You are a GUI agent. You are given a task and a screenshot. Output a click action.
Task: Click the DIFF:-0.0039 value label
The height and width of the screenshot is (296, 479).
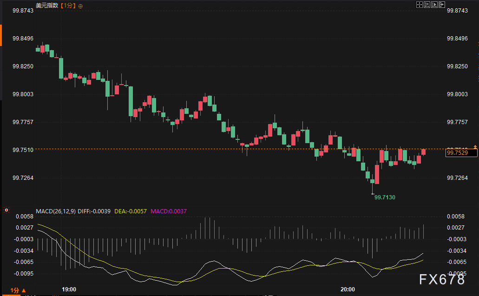(x=94, y=211)
